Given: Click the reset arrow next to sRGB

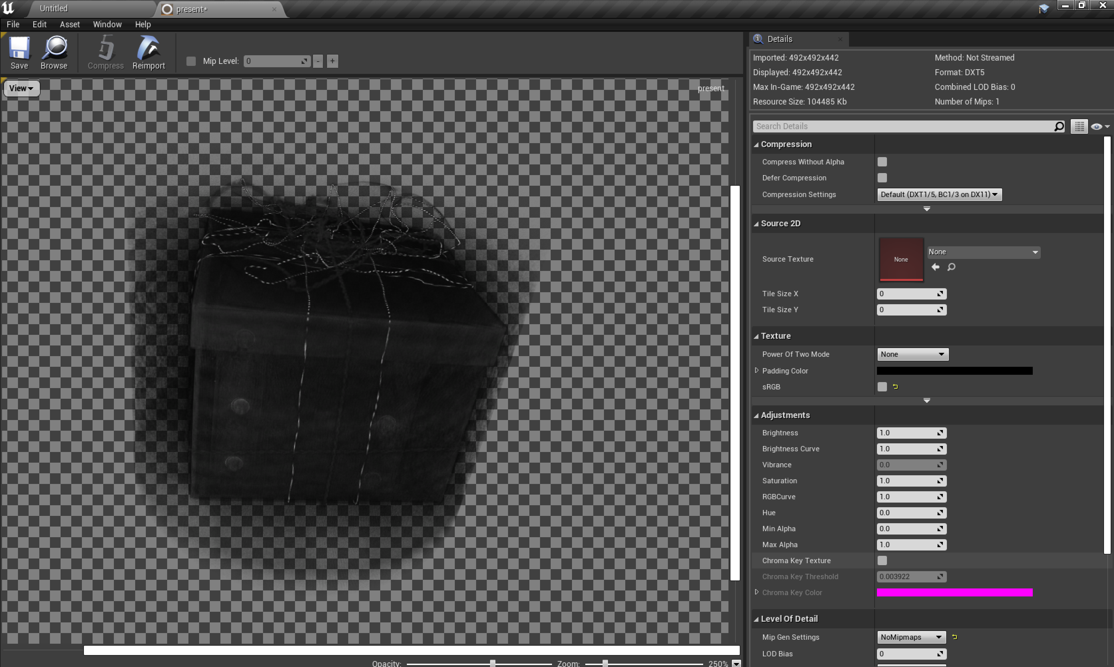Looking at the screenshot, I should pos(896,387).
